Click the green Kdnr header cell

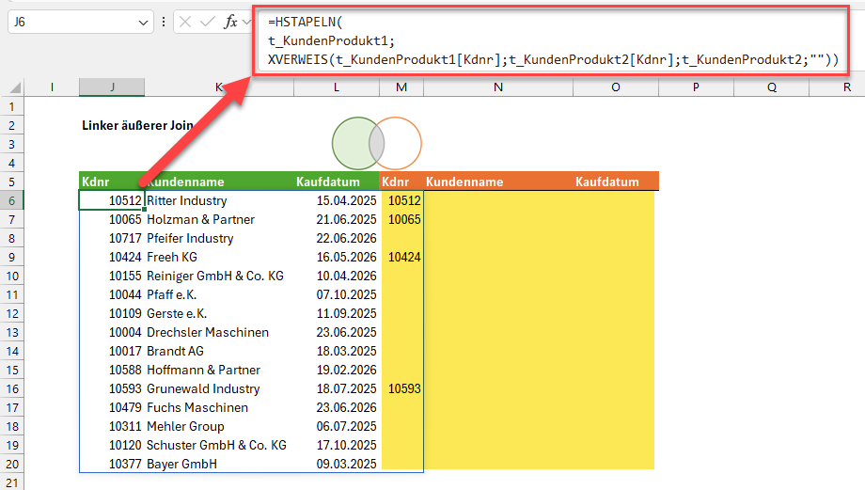coord(112,182)
